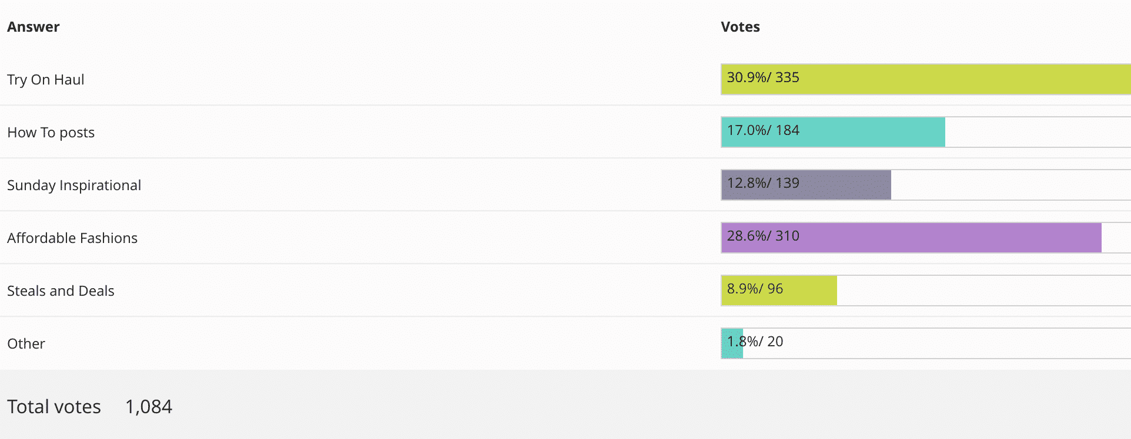Click the 1,084 total votes number
This screenshot has height=439, width=1131.
click(x=149, y=407)
